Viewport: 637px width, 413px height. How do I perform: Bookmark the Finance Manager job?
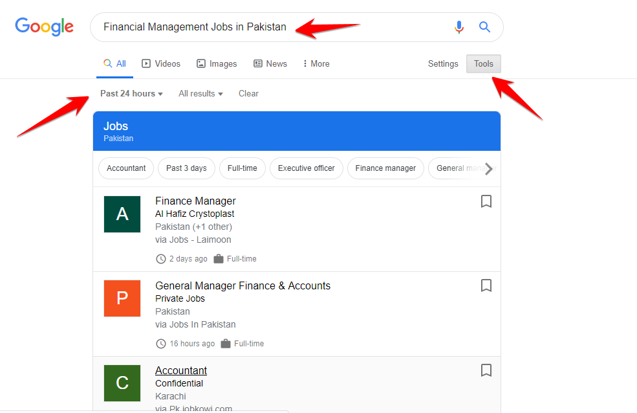point(486,201)
